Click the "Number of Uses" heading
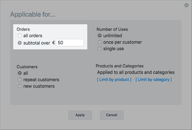Image resolution: width=192 pixels, height=130 pixels. coord(112,29)
